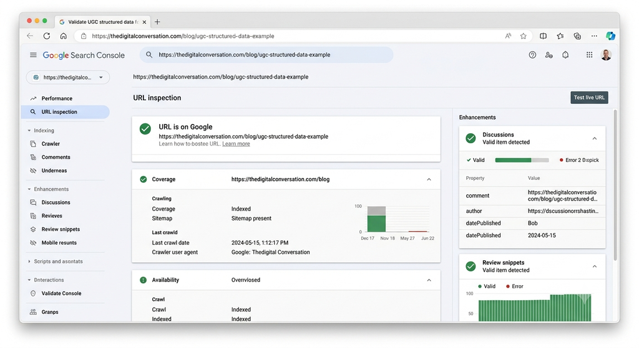Open the property selector dropdown

pyautogui.click(x=68, y=77)
